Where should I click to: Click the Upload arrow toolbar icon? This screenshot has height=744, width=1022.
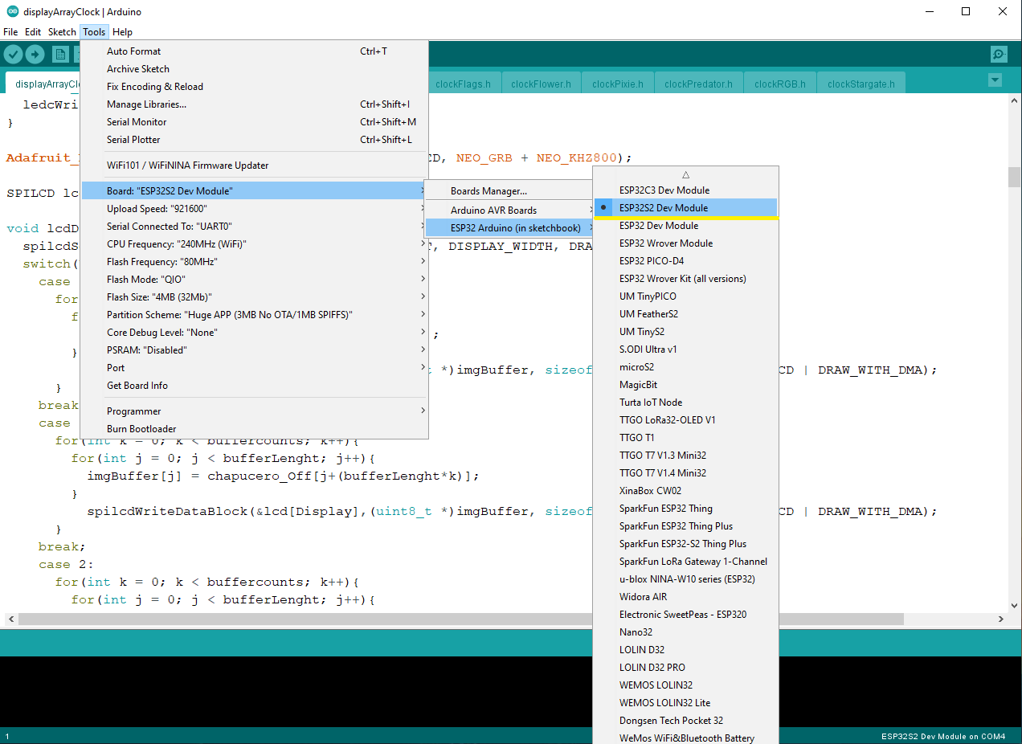(35, 54)
